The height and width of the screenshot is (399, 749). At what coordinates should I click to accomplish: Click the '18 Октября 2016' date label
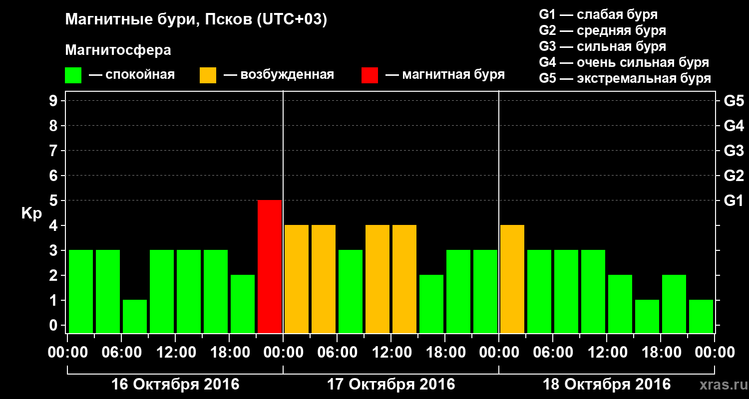607,385
